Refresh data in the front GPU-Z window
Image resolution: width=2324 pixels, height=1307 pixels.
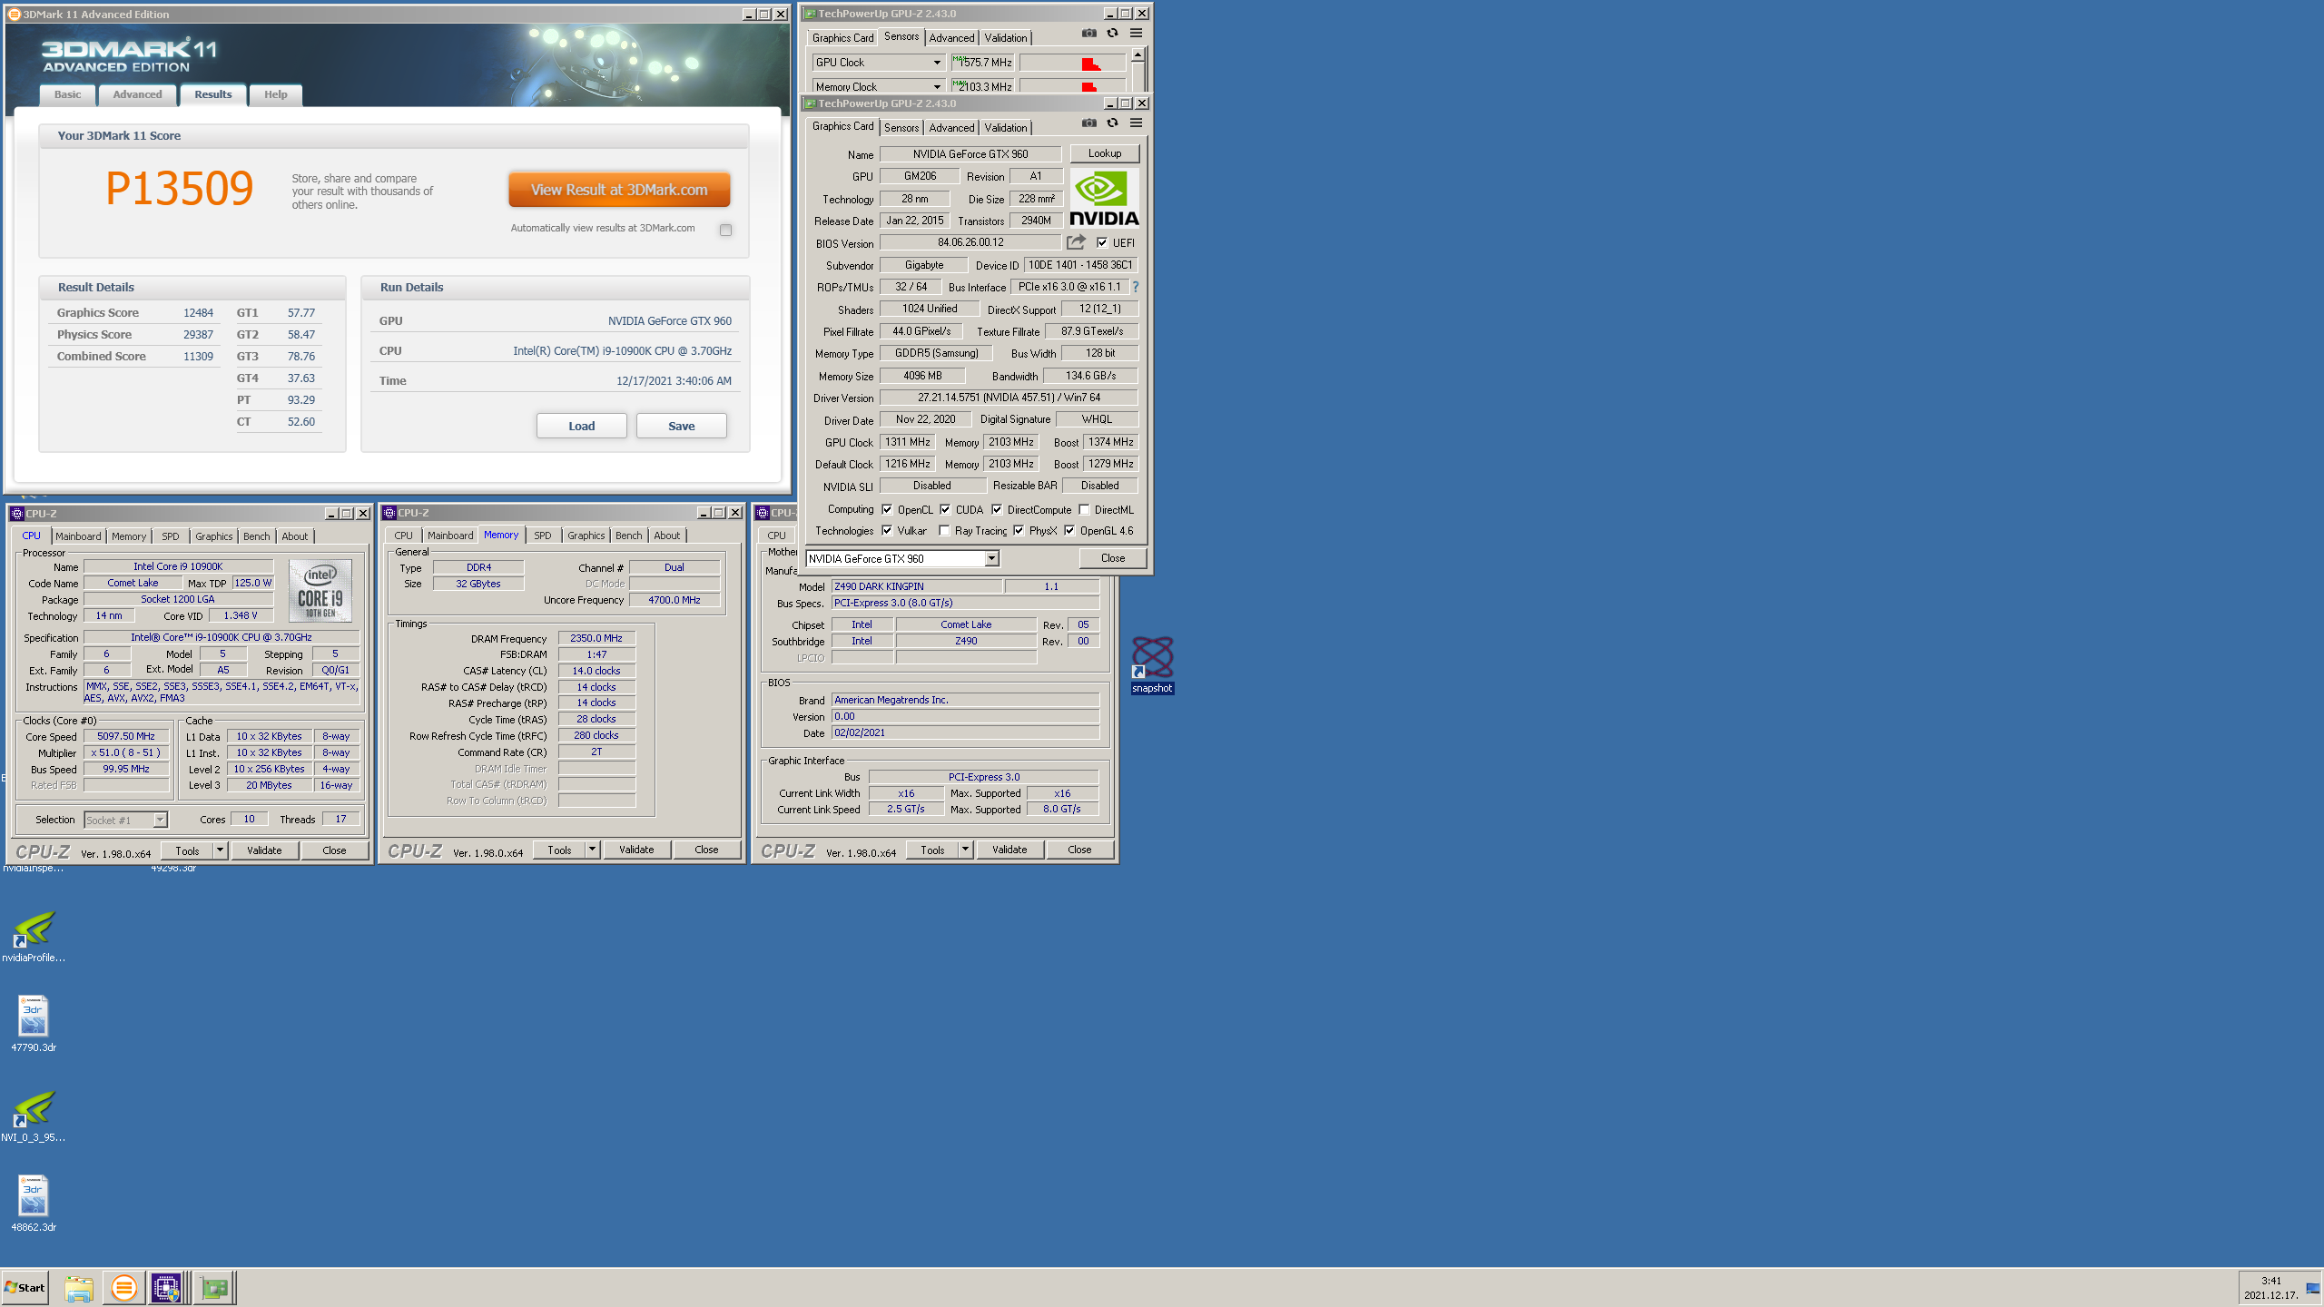(x=1112, y=123)
